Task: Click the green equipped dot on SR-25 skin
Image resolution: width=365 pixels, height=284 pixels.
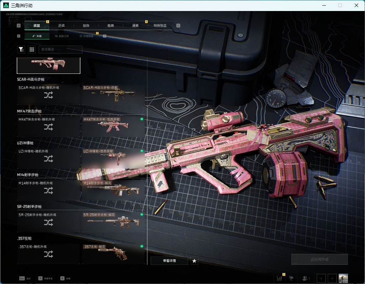Action: 142,214
